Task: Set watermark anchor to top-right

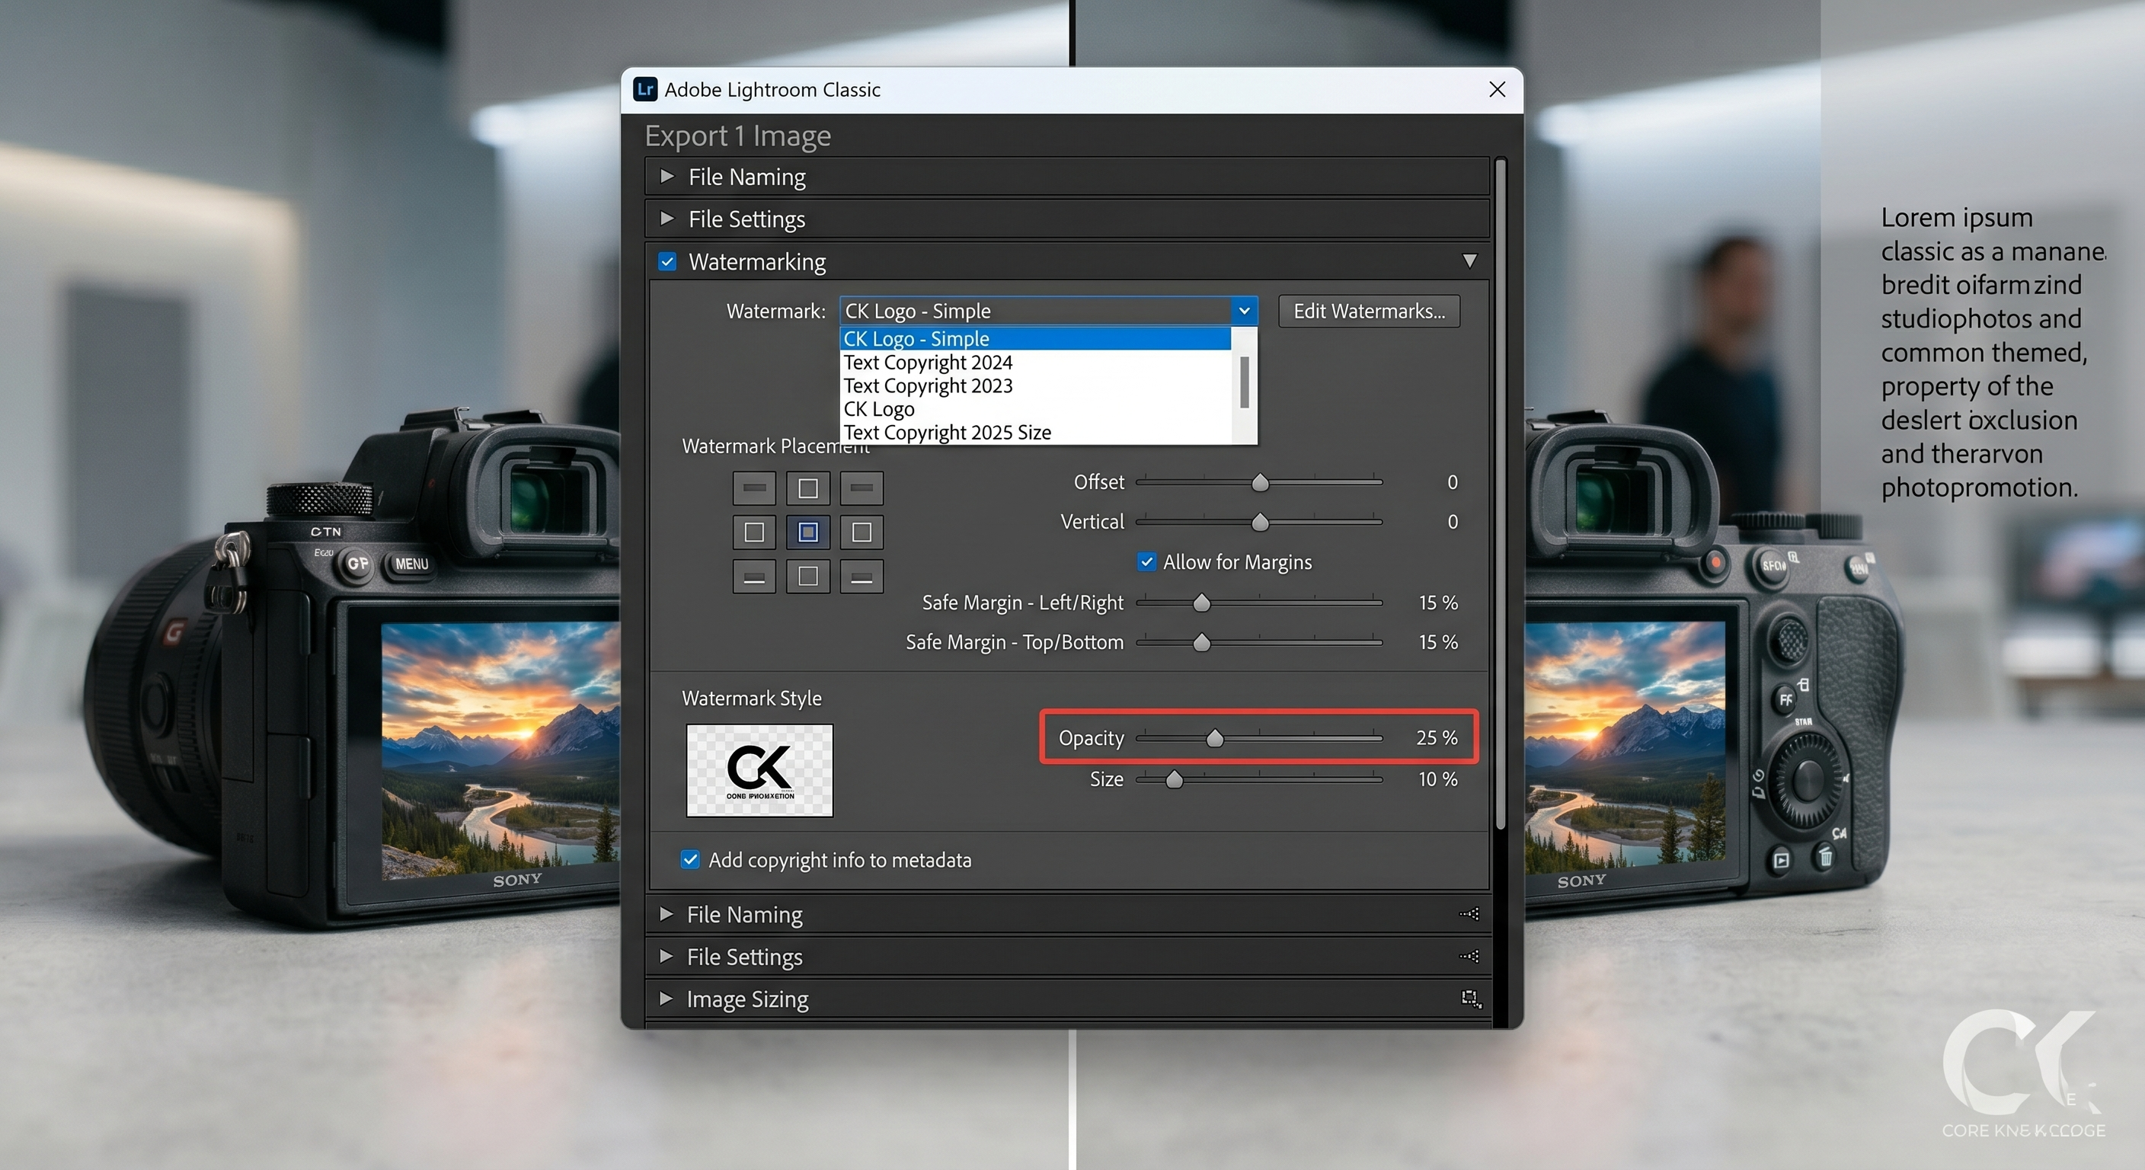Action: click(861, 488)
